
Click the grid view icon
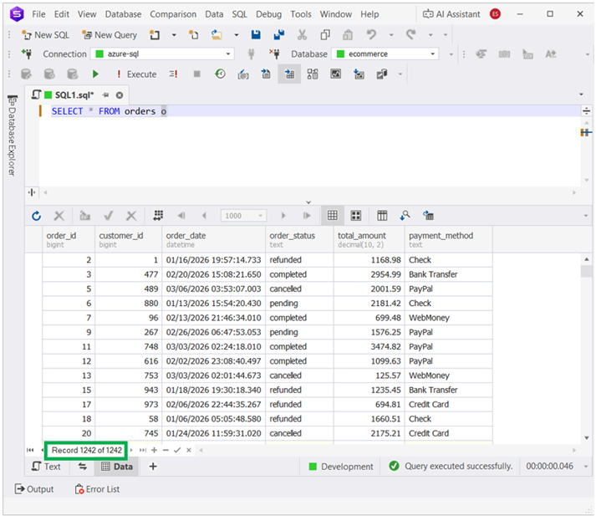coord(333,216)
